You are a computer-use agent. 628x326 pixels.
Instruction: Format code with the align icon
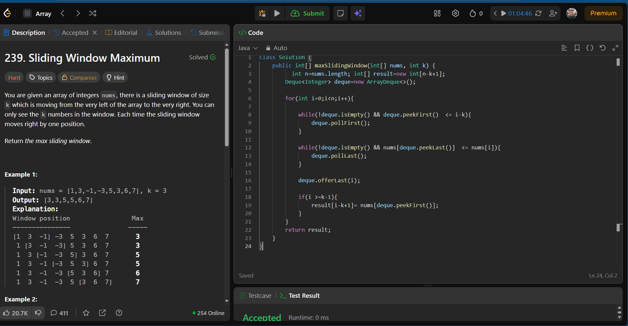coord(564,48)
